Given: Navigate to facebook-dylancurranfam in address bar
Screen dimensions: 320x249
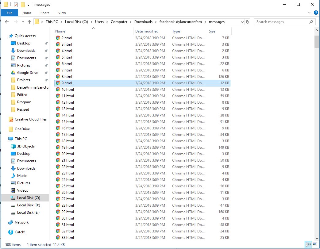Looking at the screenshot, I should pyautogui.click(x=180, y=22).
